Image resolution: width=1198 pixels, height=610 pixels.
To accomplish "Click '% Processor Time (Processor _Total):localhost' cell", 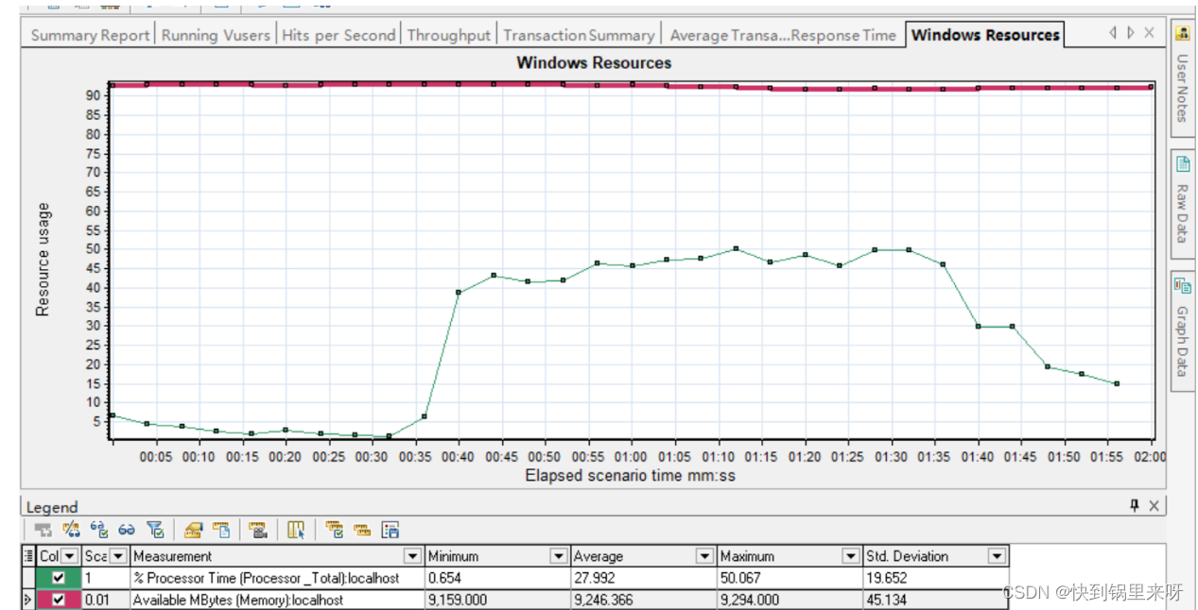I will tap(277, 578).
